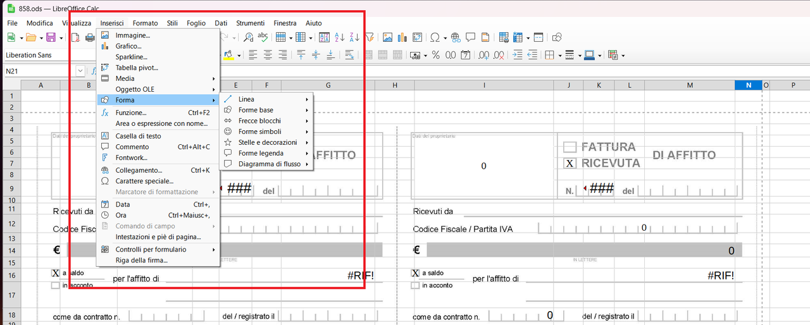Click the Open folder icon
Screen dimensions: 810x325
(x=30, y=37)
